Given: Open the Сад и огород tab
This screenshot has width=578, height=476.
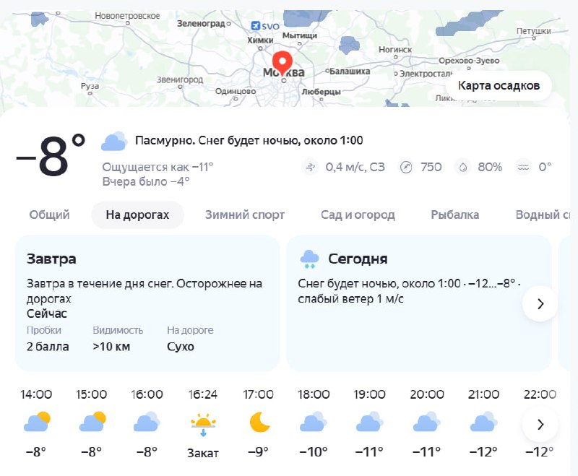Looking at the screenshot, I should tap(358, 215).
